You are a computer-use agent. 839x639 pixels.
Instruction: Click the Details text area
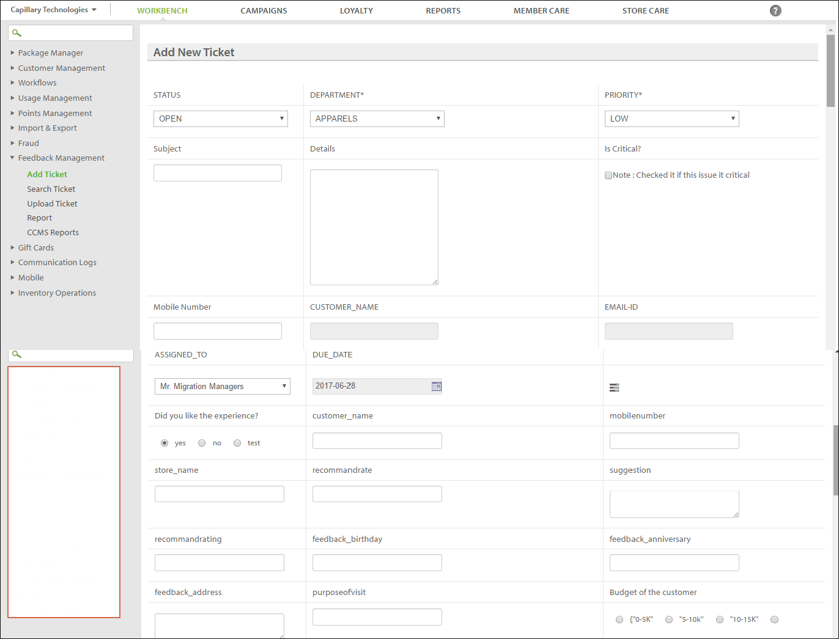(x=374, y=227)
